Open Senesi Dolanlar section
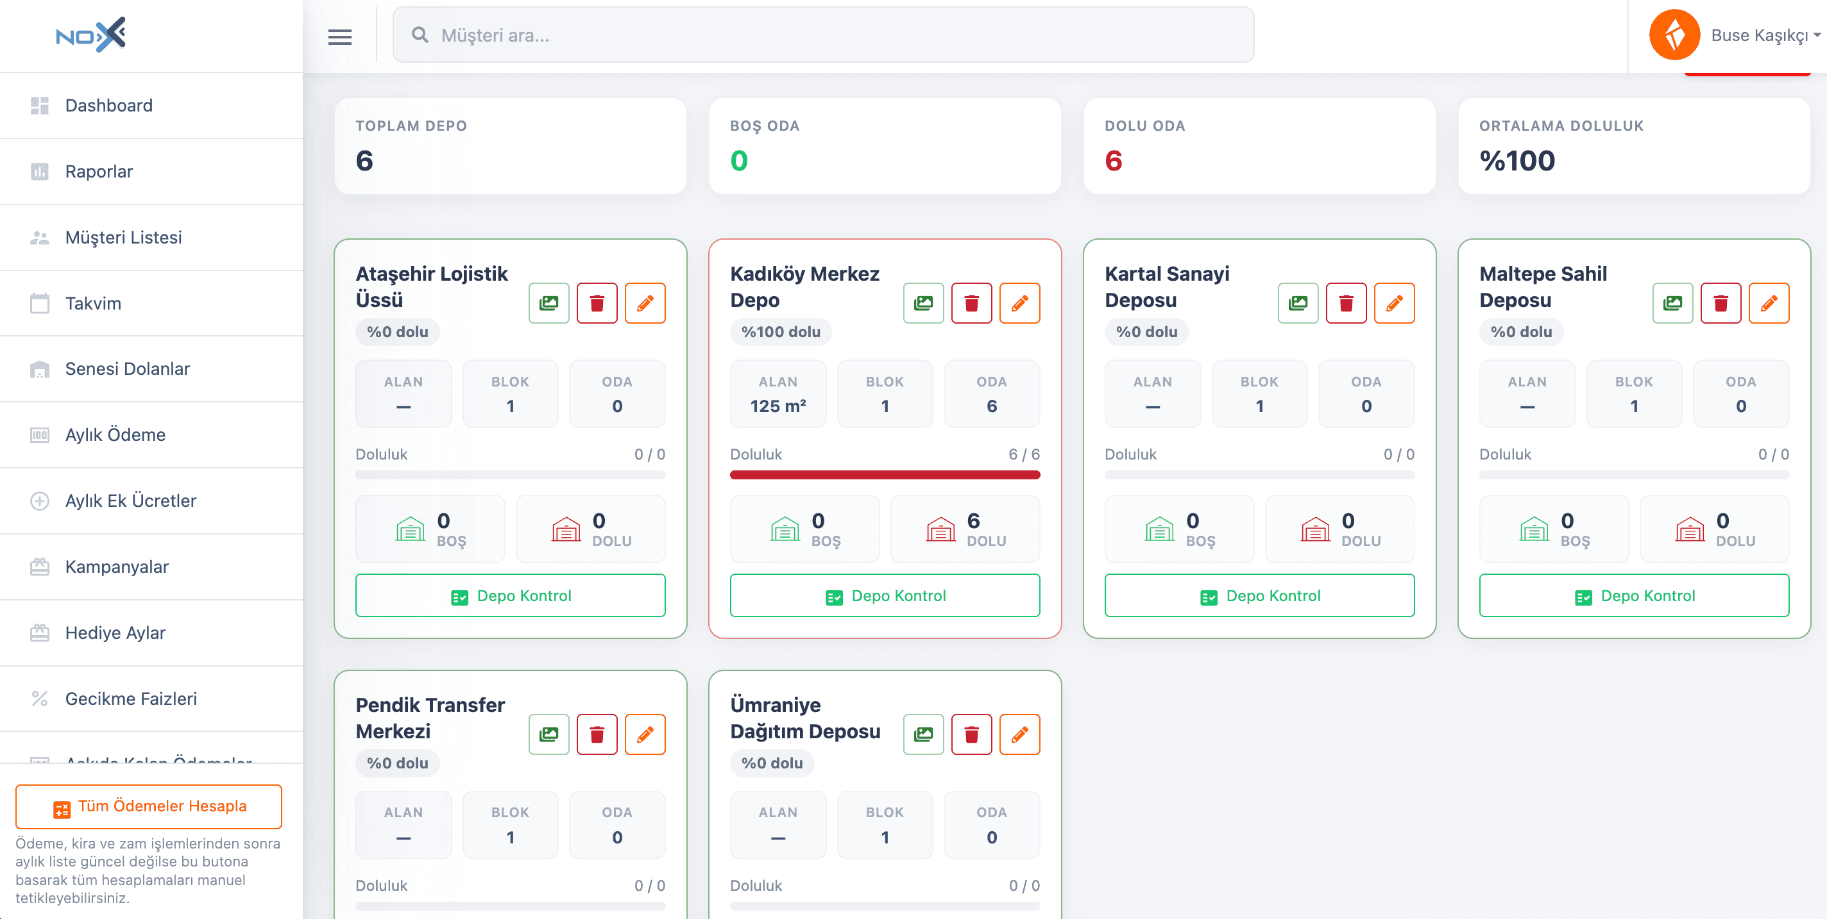 pos(151,369)
